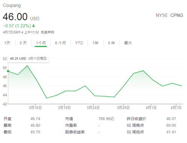This screenshot has width=187, height=143.
Task: Click the 市盈率 label
Action: 71,125
